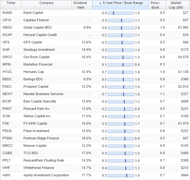Click company name PennantPark Floating Rate
The image size is (190, 180).
pyautogui.click(x=44, y=160)
